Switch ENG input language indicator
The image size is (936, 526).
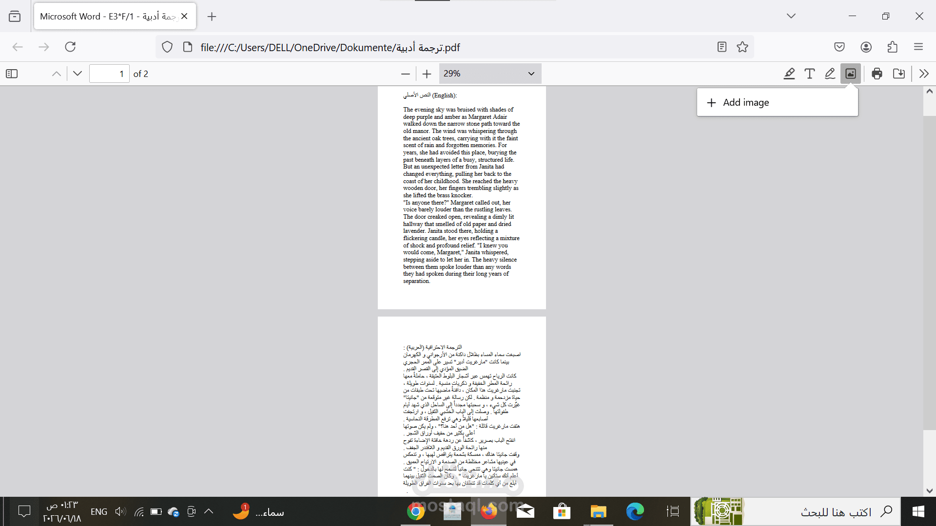(x=99, y=512)
